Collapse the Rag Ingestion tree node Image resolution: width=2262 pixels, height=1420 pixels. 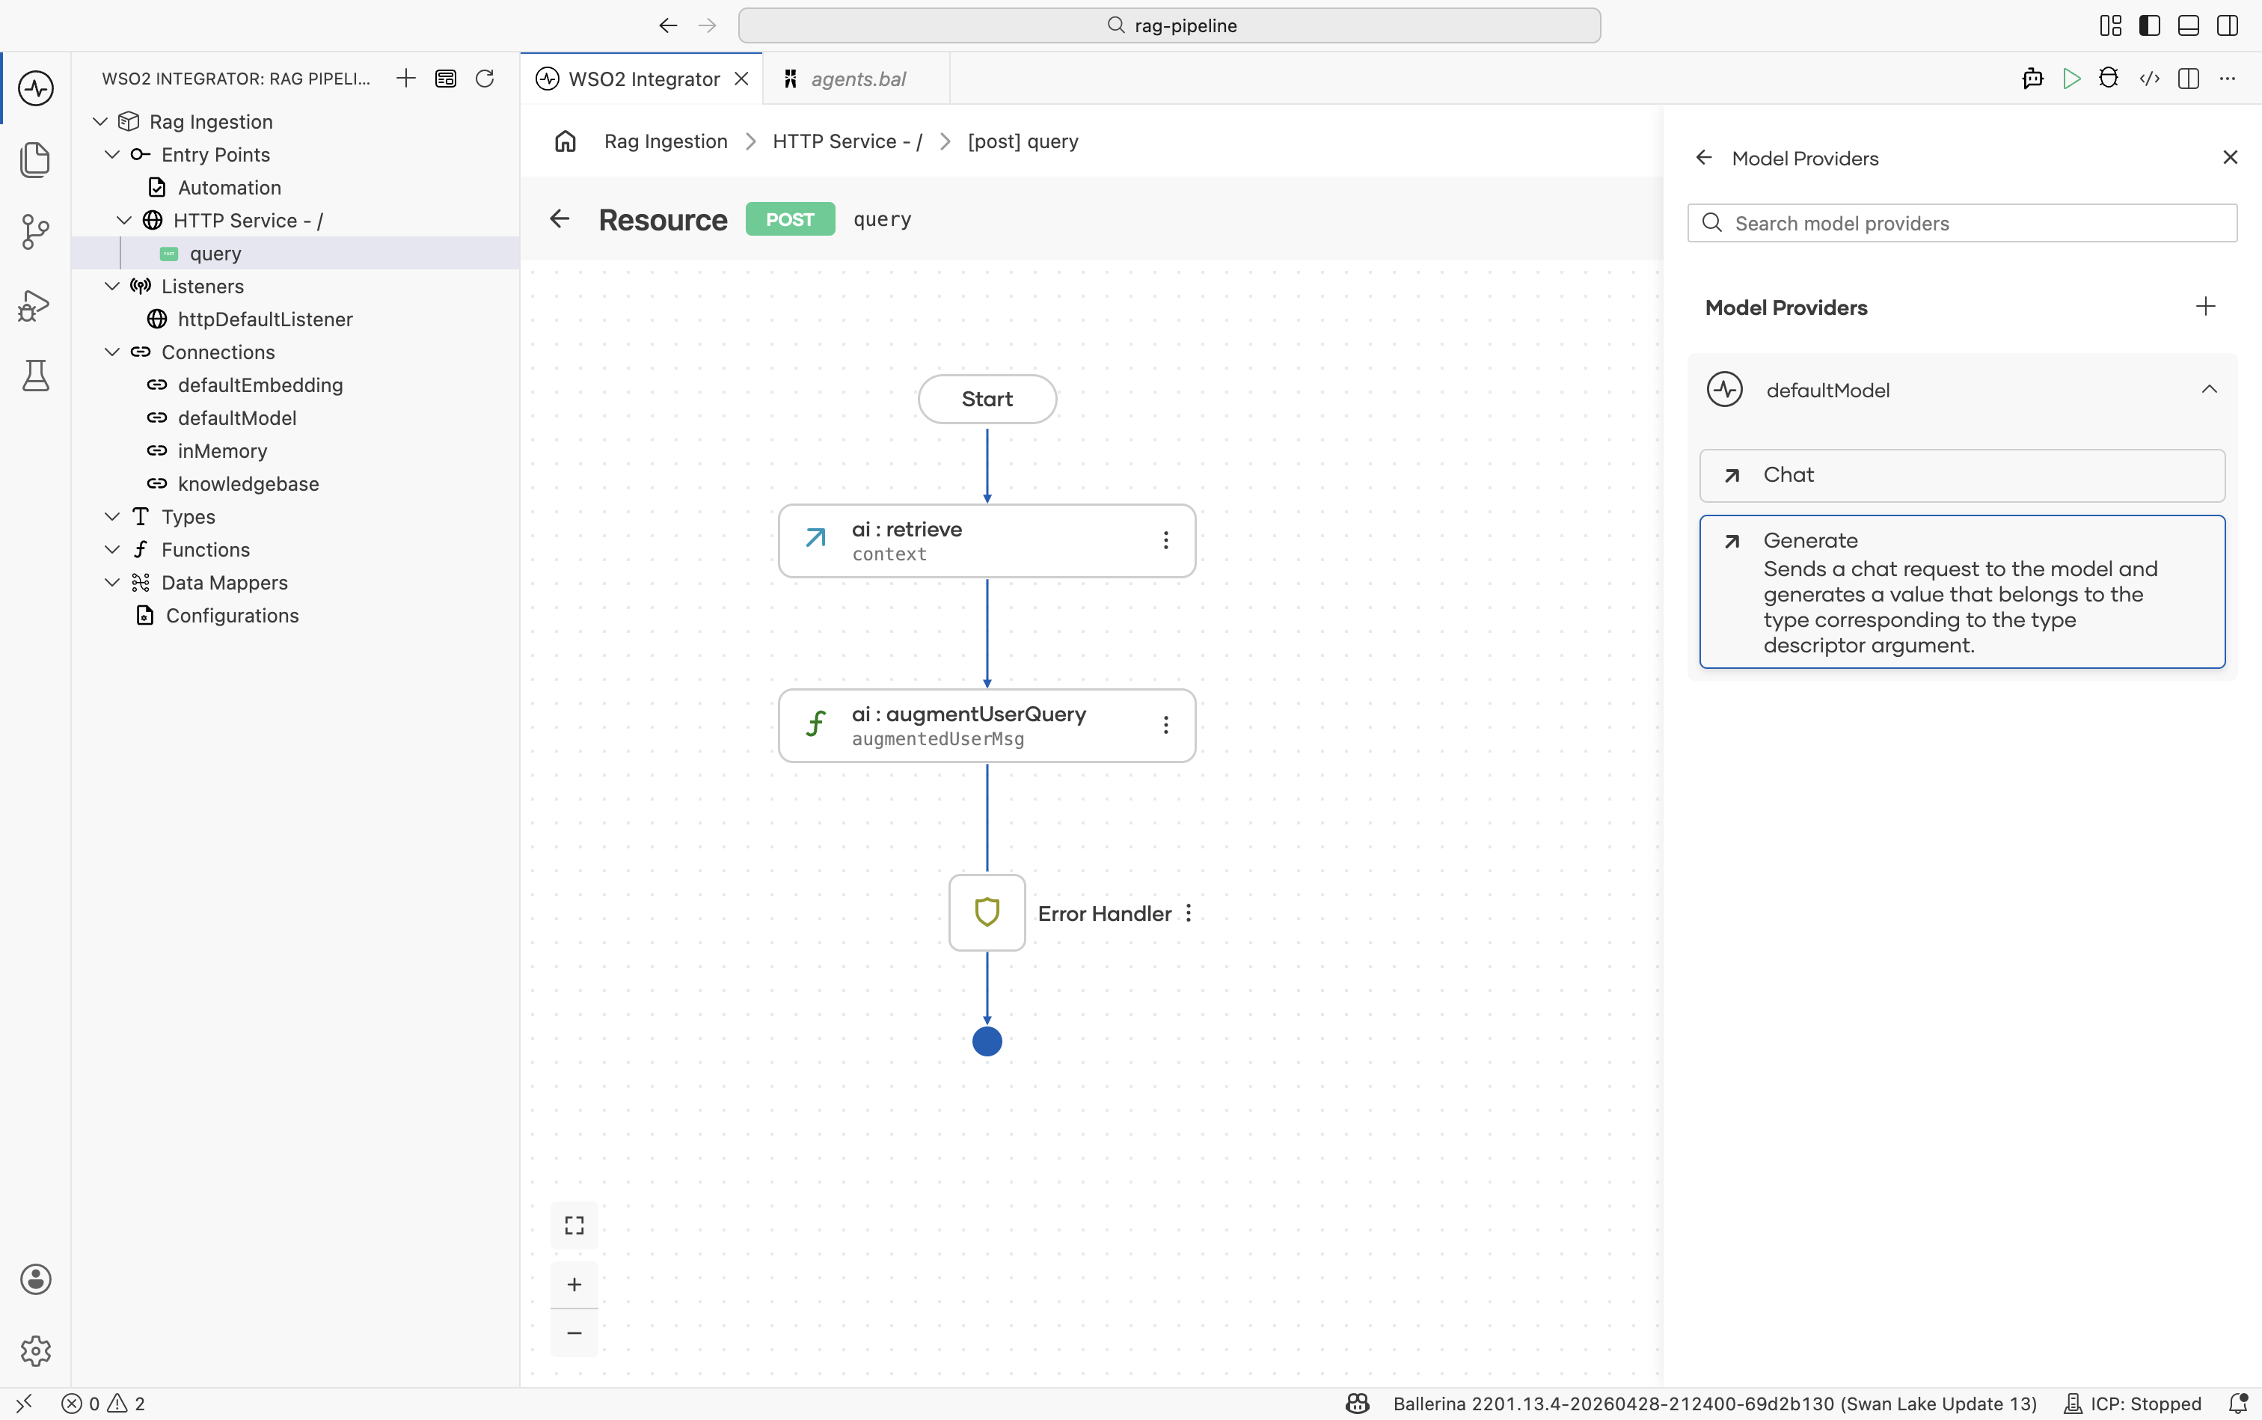[100, 121]
